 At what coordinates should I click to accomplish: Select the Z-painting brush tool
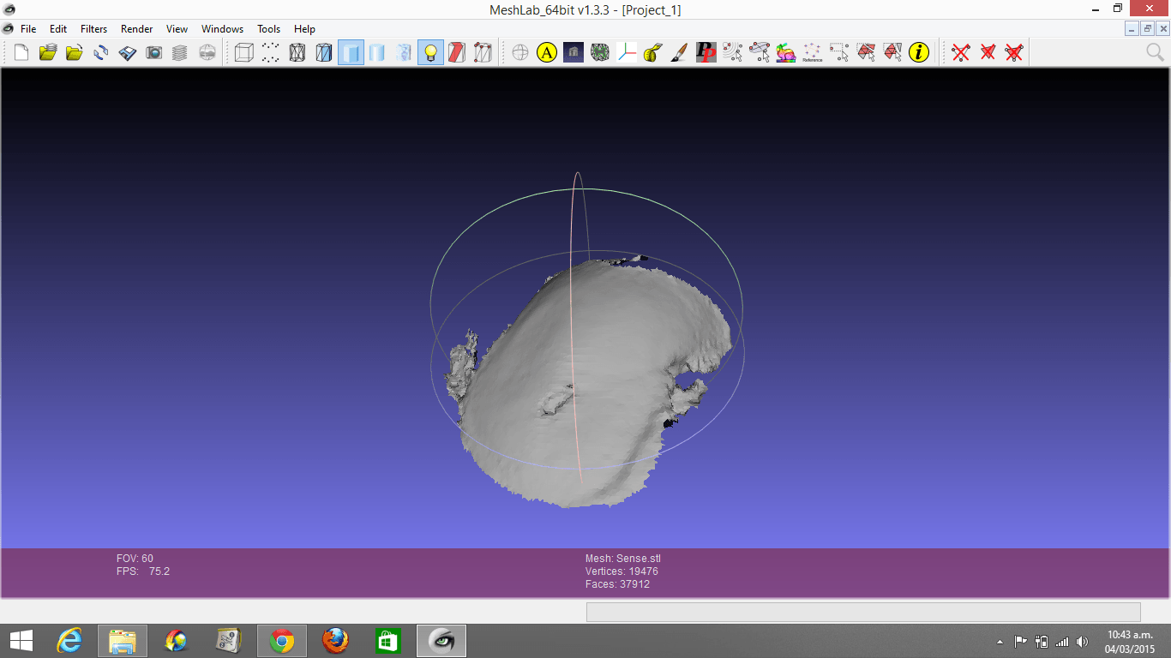680,53
